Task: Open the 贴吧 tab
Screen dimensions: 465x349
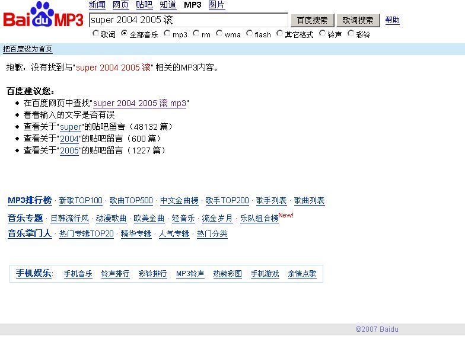Action: [144, 5]
